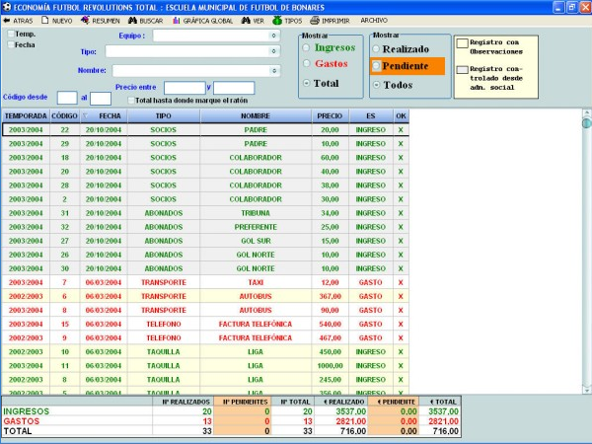Click the list scrollbar down arrow
This screenshot has width=592, height=444.
click(x=586, y=390)
